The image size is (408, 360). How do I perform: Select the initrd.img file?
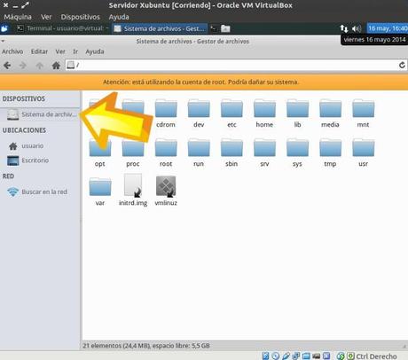coord(133,190)
